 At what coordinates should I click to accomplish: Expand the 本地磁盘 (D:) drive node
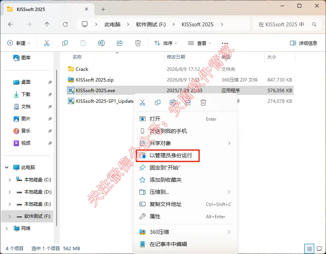point(9,192)
